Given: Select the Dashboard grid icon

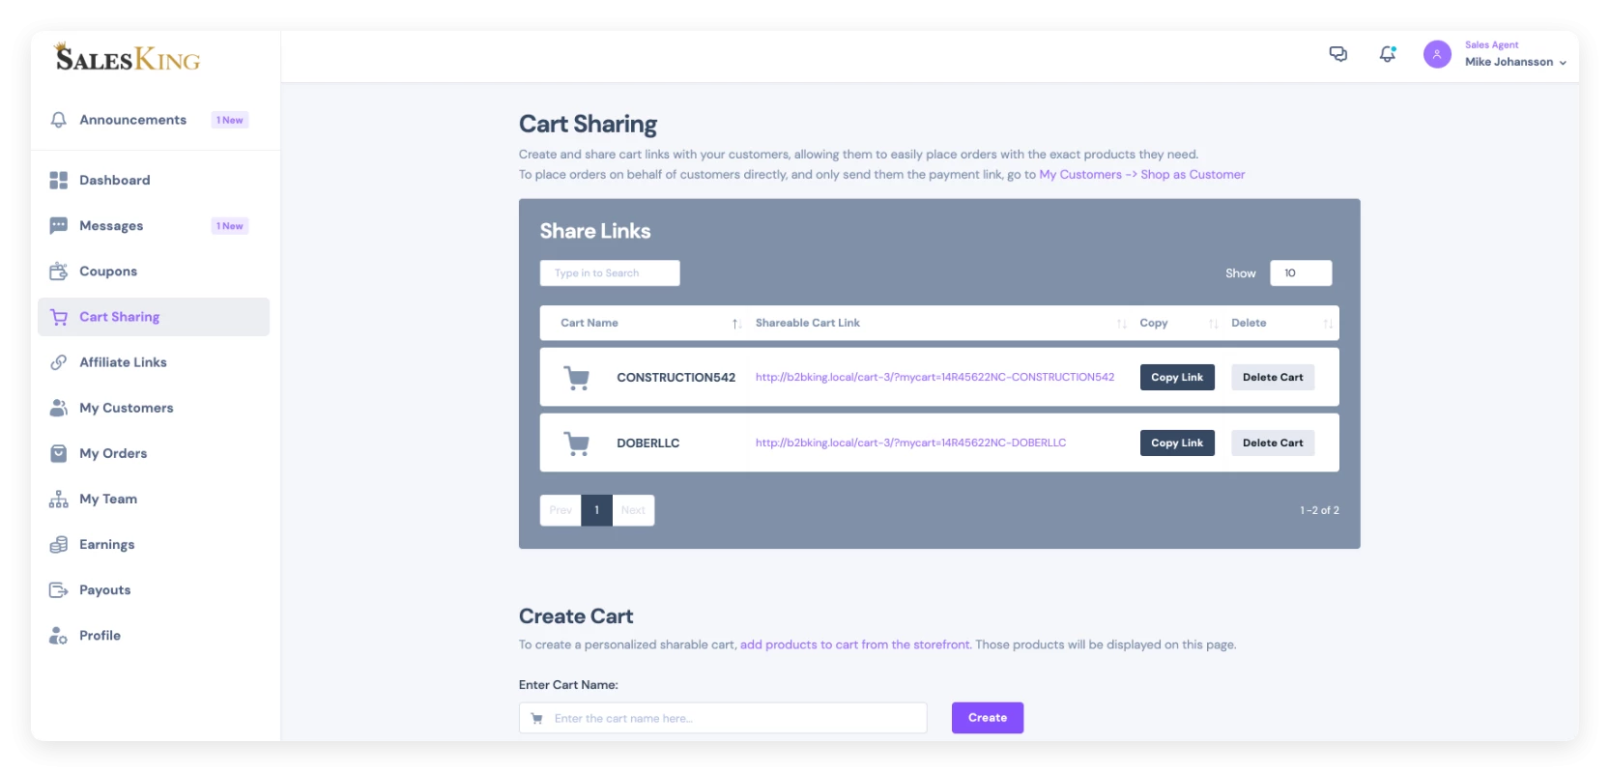Looking at the screenshot, I should point(58,180).
